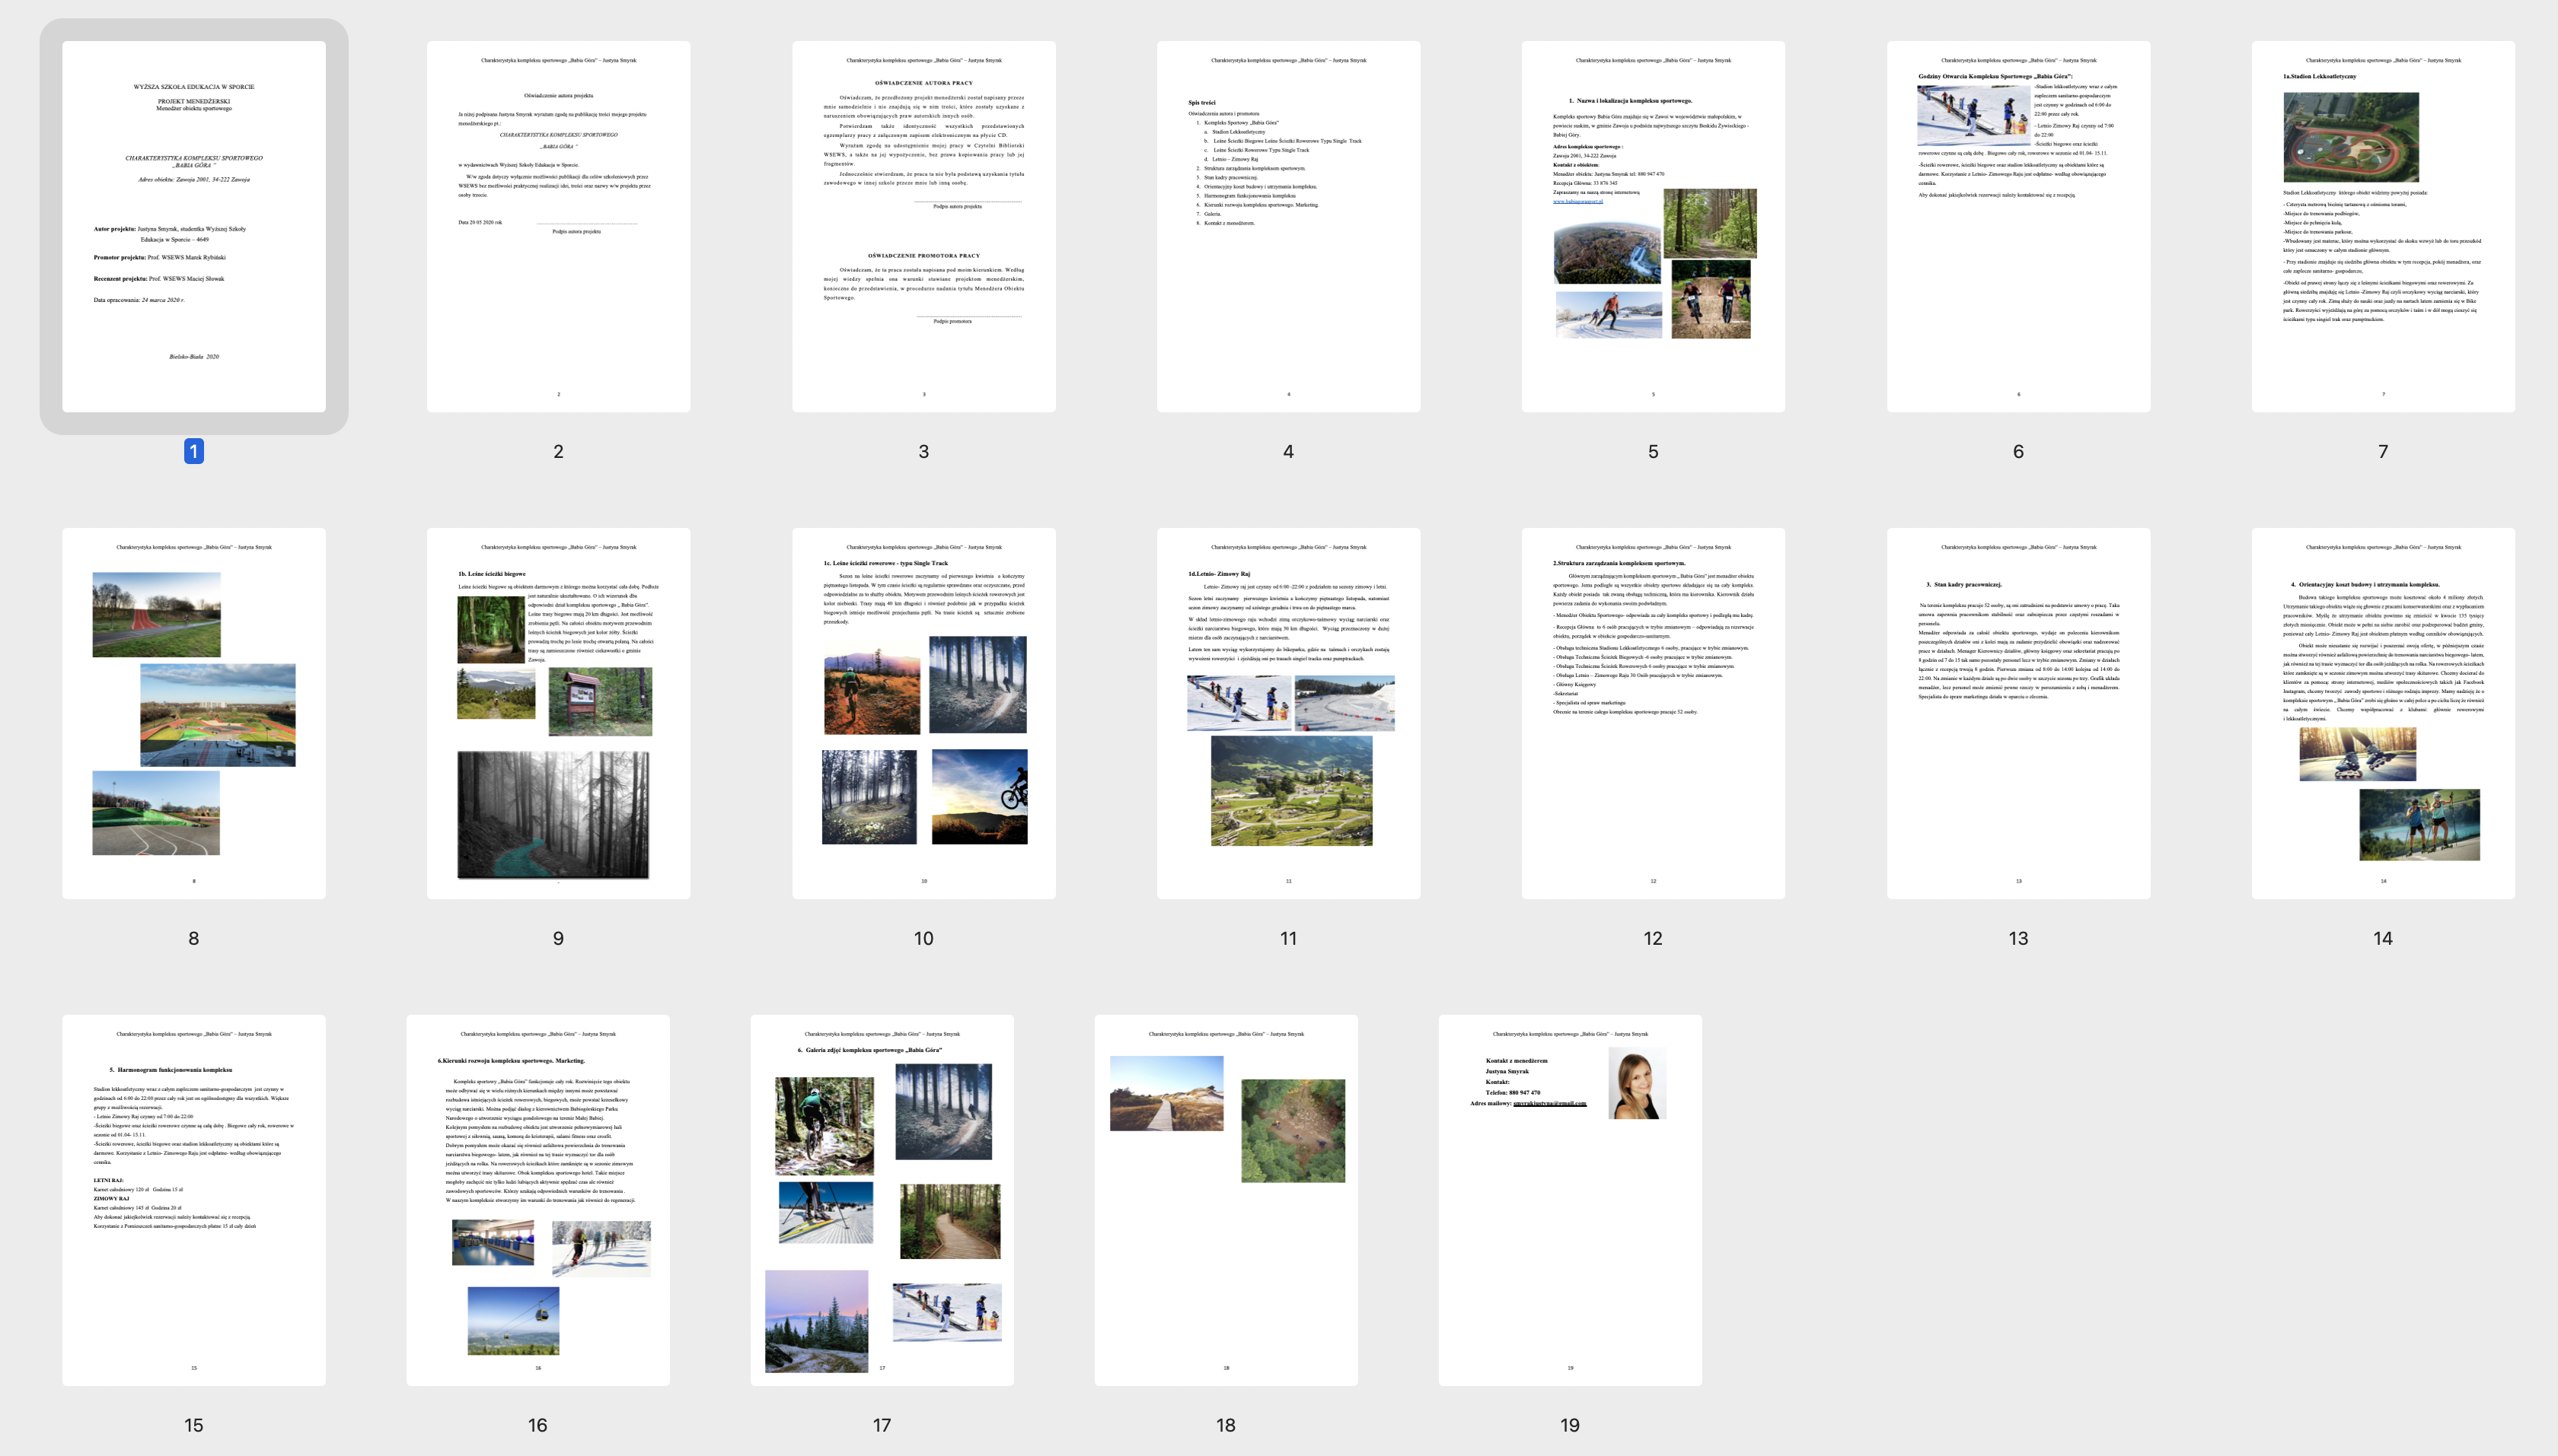Select page 15 schedule thumbnail
This screenshot has width=2558, height=1456.
(193, 1200)
